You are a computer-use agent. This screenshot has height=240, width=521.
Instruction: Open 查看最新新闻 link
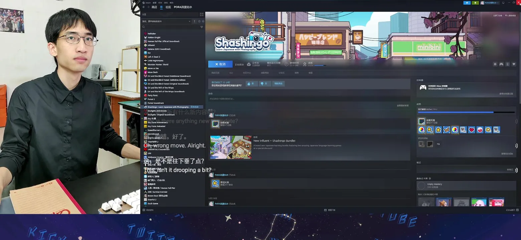(402, 105)
